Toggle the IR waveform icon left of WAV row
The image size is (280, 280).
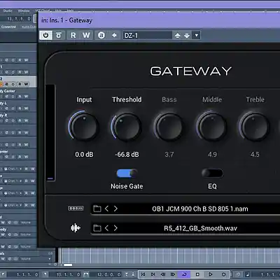coord(76,227)
